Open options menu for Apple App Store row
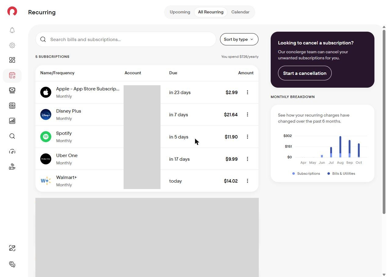This screenshot has width=390, height=277. pos(247,92)
